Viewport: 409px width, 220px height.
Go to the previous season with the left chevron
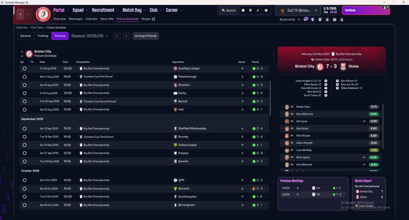click(x=117, y=36)
